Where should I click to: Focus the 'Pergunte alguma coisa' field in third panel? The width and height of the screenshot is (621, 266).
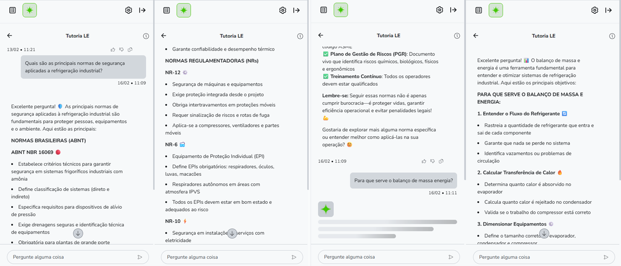(383, 257)
